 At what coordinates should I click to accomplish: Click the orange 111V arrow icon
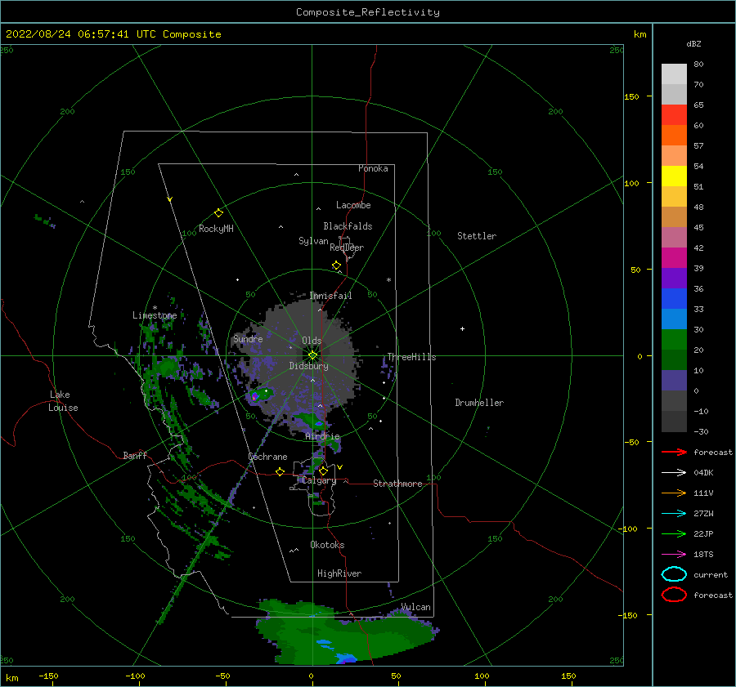(x=674, y=493)
